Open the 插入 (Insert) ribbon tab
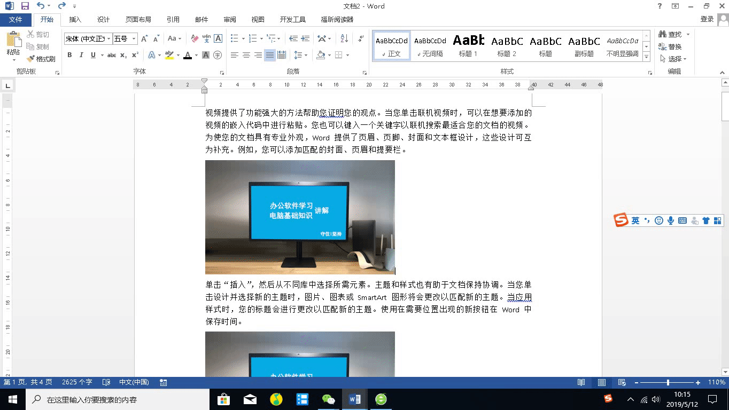The image size is (729, 410). coord(75,20)
